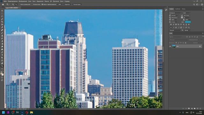Select the Move tool
This screenshot has width=204, height=115.
2,11
